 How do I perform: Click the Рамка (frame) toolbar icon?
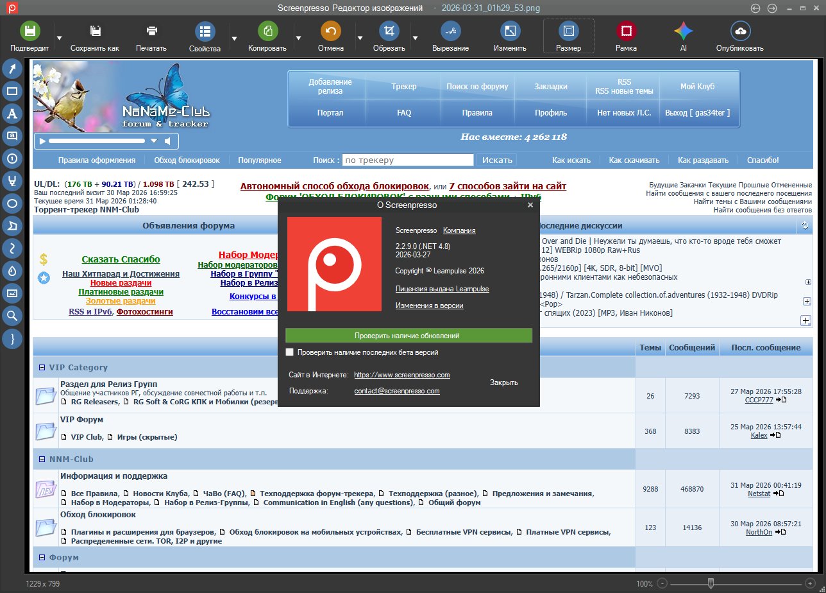[x=626, y=31]
